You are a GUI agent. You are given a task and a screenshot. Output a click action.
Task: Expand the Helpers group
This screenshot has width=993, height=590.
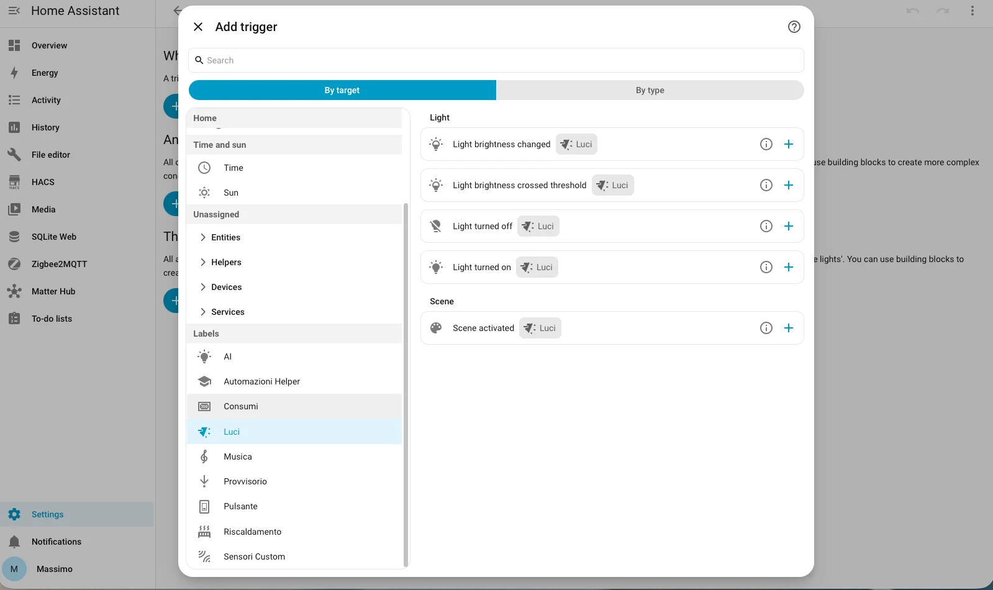294,262
